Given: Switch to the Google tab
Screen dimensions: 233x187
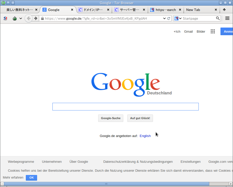Looking at the screenshot, I should coord(58,10).
